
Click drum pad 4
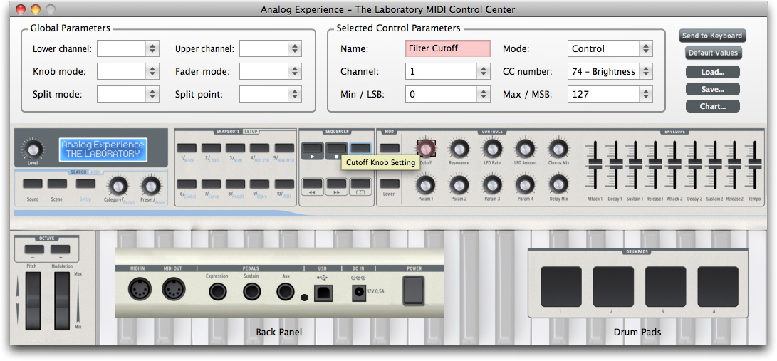[718, 287]
